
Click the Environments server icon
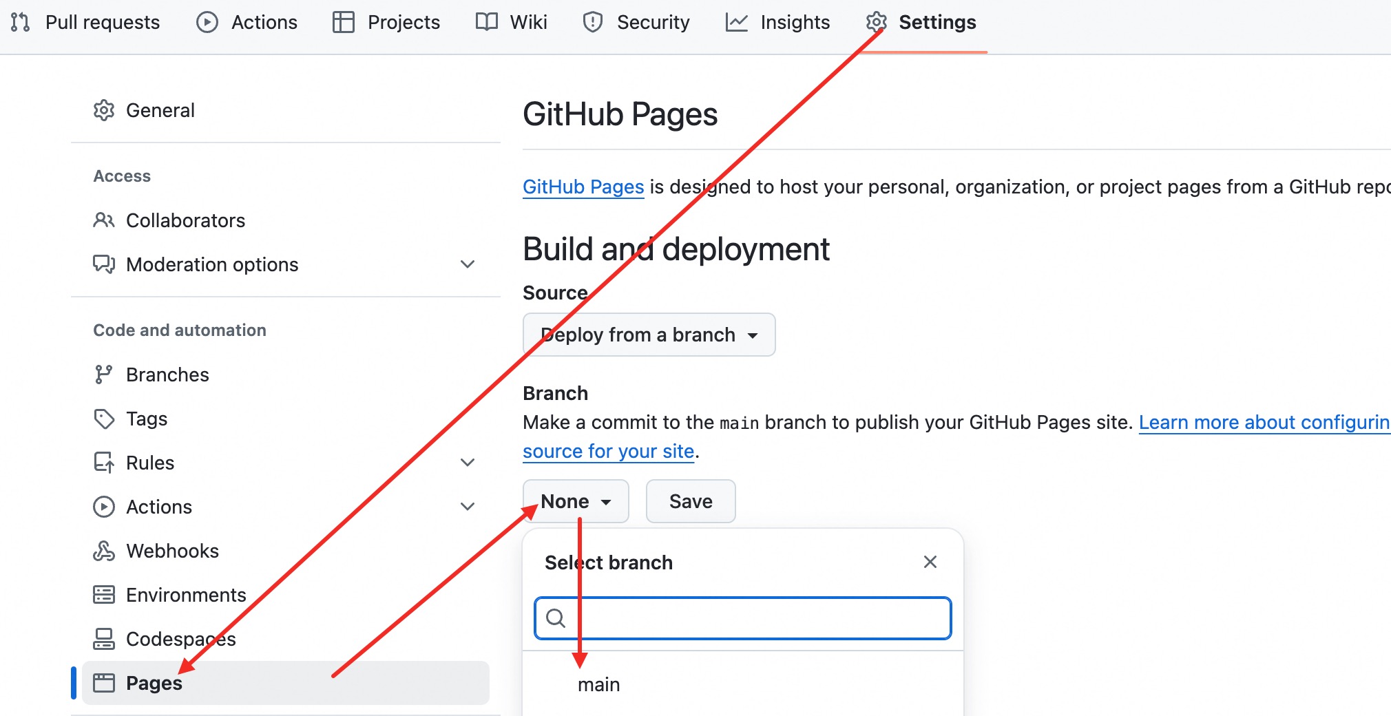(x=104, y=595)
